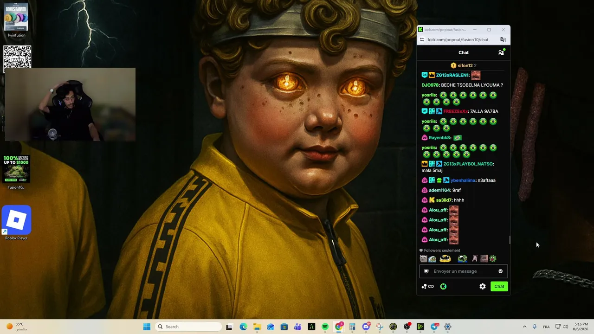This screenshot has height=334, width=594.
Task: Click the green Kick logo button below chat
Action: 443,286
